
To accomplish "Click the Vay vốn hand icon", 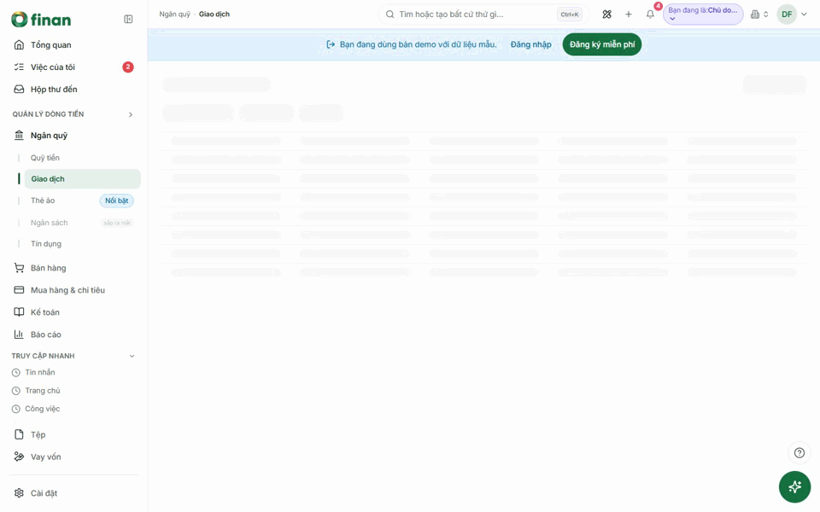I will pyautogui.click(x=19, y=457).
